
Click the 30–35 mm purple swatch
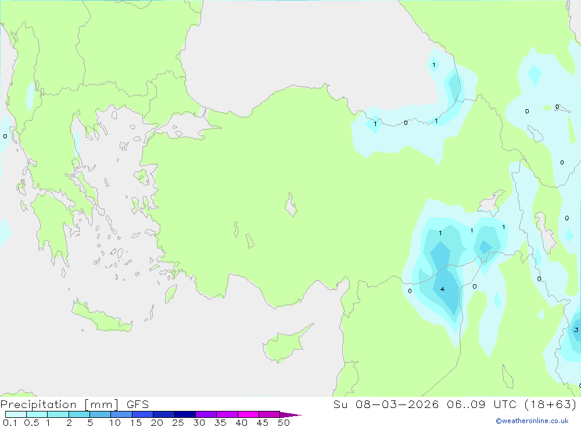[x=206, y=414]
